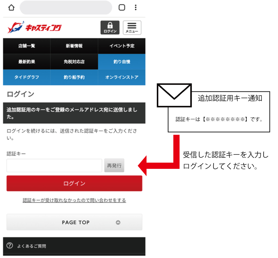Go to 釣り船予約 page
The width and height of the screenshot is (278, 258).
(x=74, y=77)
